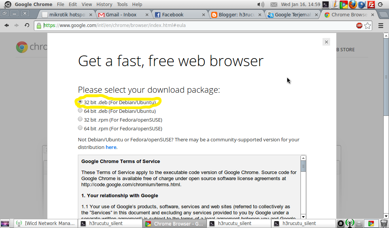Click the 'Get a fast, free web browser' heading
This screenshot has height=228, width=389.
click(171, 61)
